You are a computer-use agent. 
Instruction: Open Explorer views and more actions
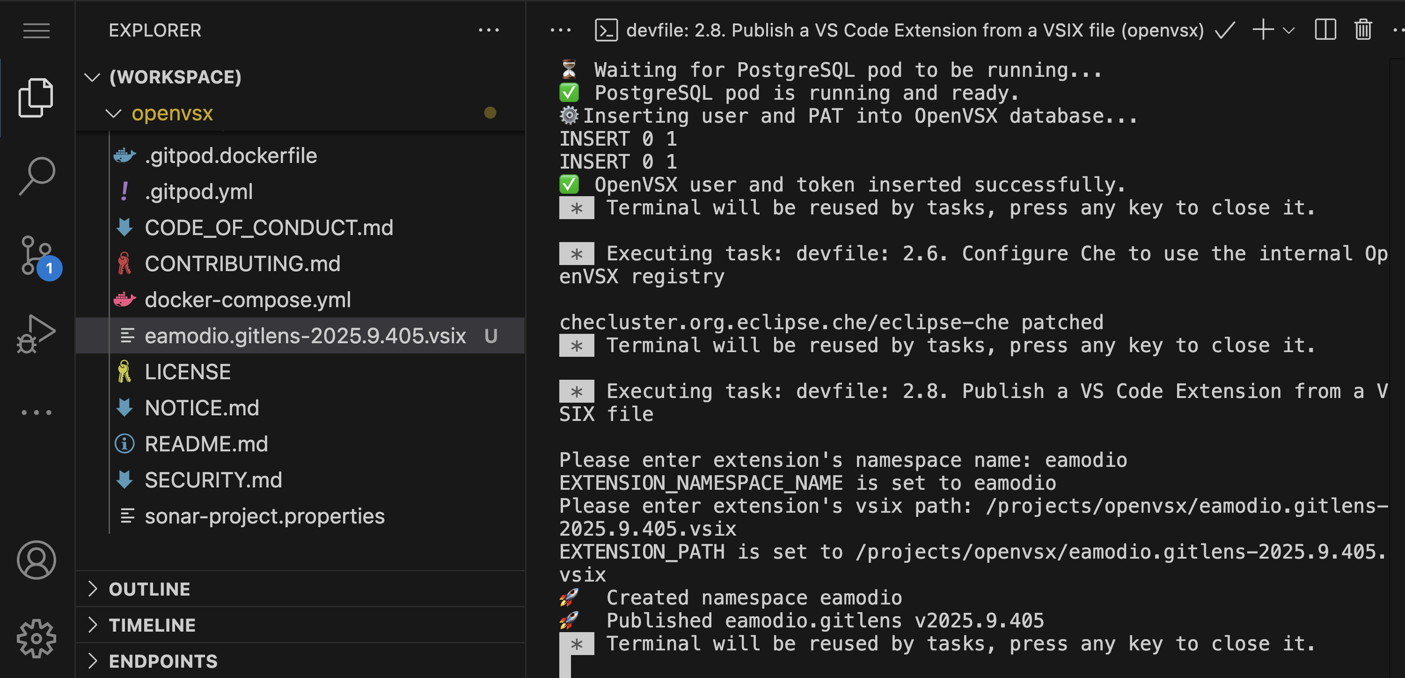point(488,30)
